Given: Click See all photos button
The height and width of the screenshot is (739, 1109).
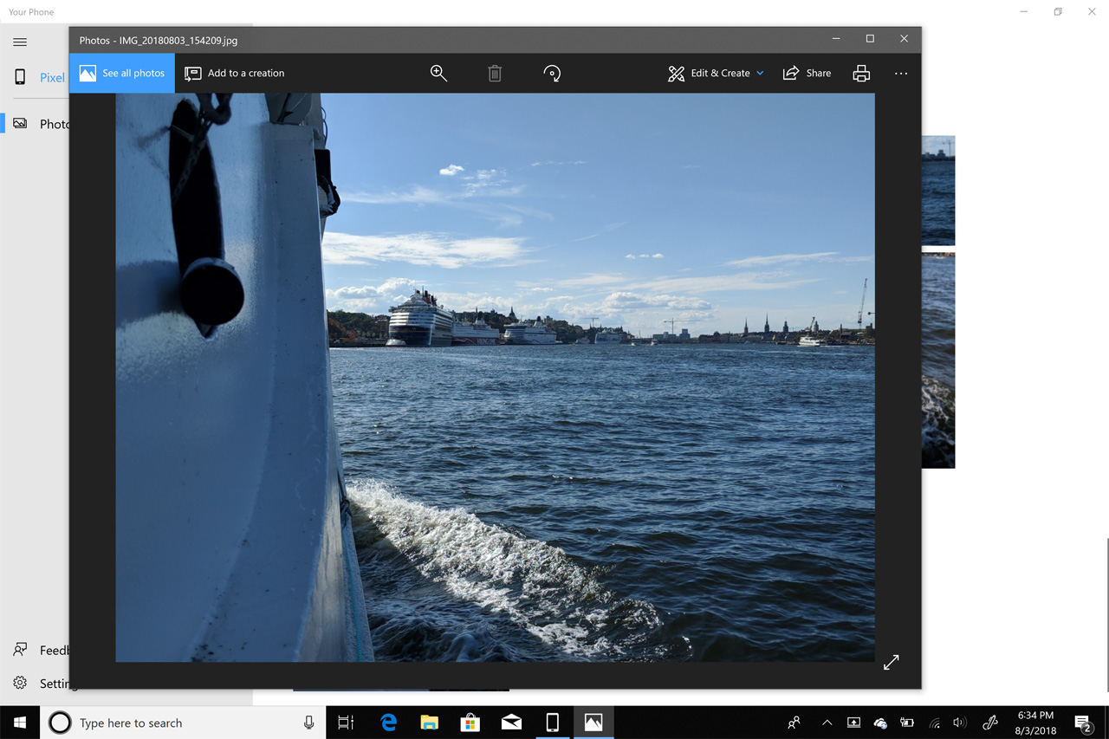Looking at the screenshot, I should pos(122,74).
